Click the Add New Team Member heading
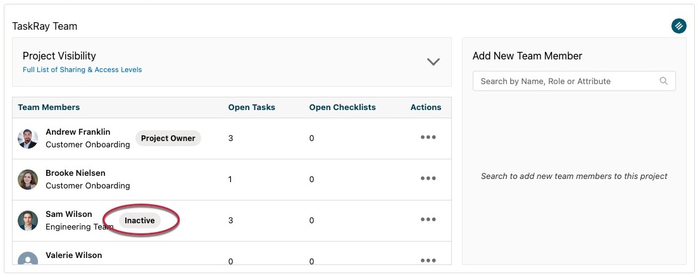 (x=527, y=56)
